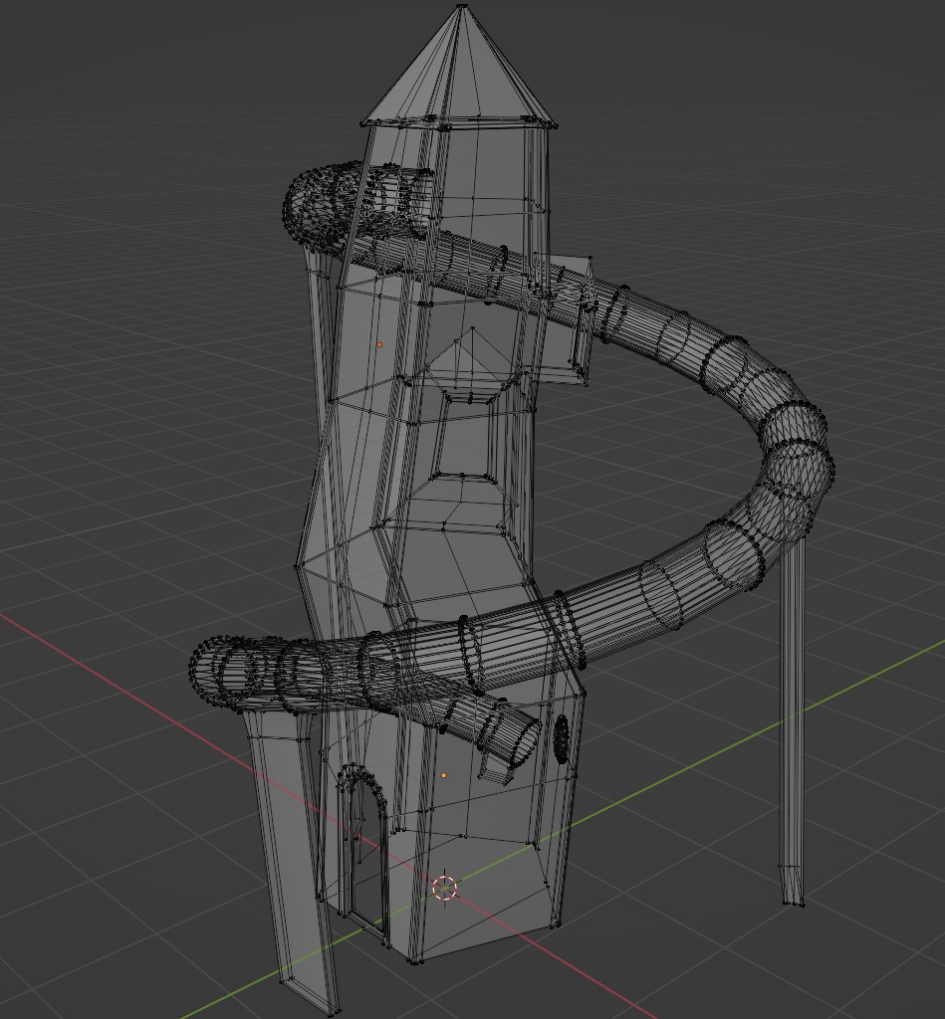Select the oval window on the tower side
The width and height of the screenshot is (945, 1019).
[x=562, y=739]
